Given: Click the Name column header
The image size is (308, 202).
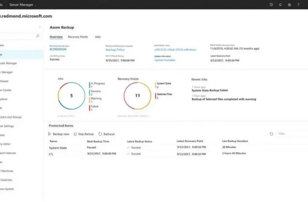Looking at the screenshot, I should click(x=53, y=141).
